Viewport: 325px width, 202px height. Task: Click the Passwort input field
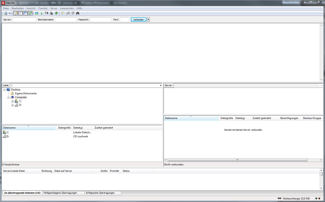pos(101,20)
